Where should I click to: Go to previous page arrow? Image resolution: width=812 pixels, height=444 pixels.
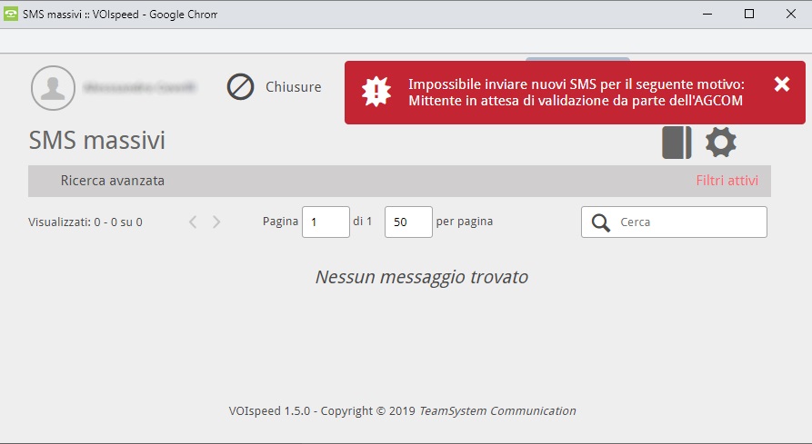(193, 222)
